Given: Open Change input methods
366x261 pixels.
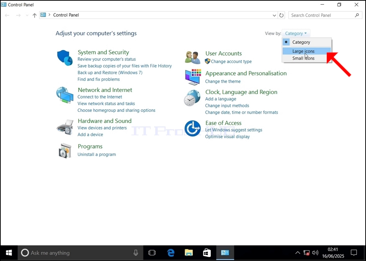Looking at the screenshot, I should (227, 106).
